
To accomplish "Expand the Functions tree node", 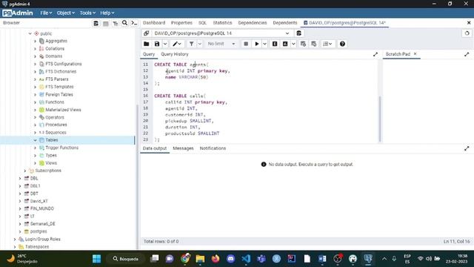I will pyautogui.click(x=35, y=102).
